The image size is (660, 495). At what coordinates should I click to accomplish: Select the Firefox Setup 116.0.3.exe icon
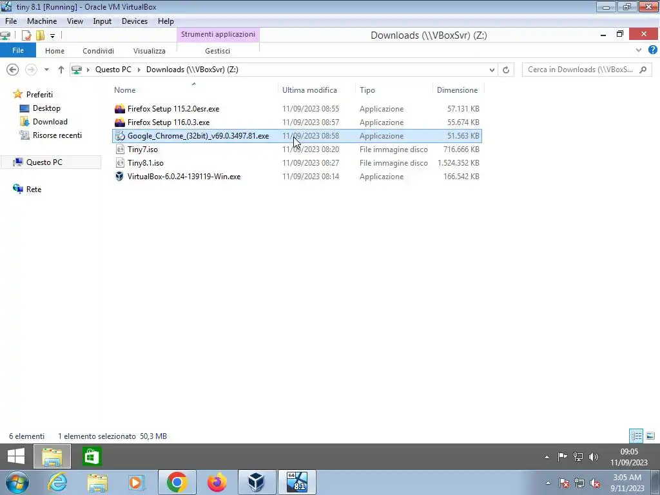pos(120,122)
